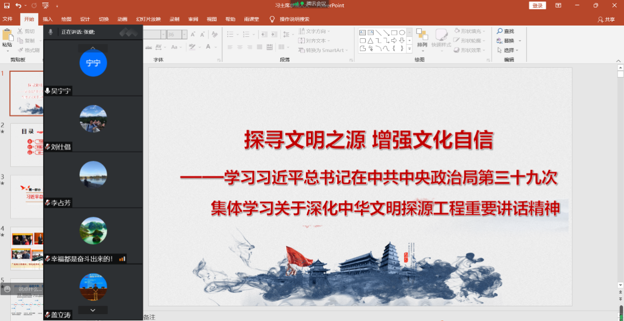Click the Undo arrow icon
The width and height of the screenshot is (624, 321).
click(x=19, y=5)
